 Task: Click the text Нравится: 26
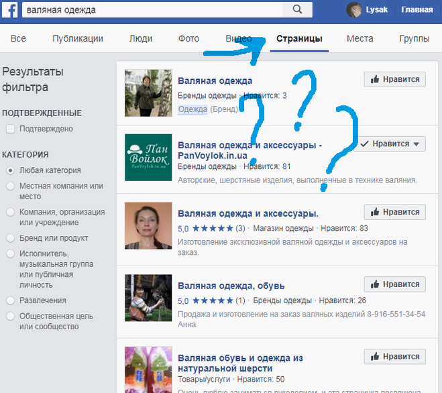pos(343,300)
